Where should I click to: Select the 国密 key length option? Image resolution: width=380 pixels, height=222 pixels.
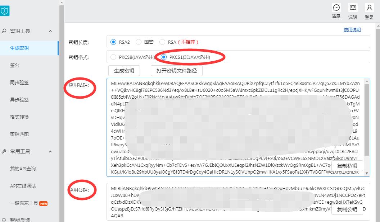pyautogui.click(x=139, y=42)
